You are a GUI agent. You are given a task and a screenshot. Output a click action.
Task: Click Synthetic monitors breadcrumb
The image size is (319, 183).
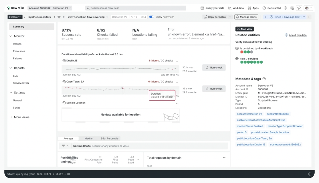[x=39, y=17]
